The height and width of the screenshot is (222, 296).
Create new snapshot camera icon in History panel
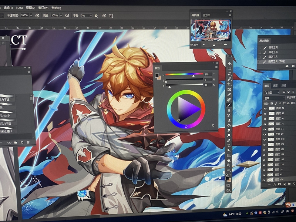(x=293, y=66)
